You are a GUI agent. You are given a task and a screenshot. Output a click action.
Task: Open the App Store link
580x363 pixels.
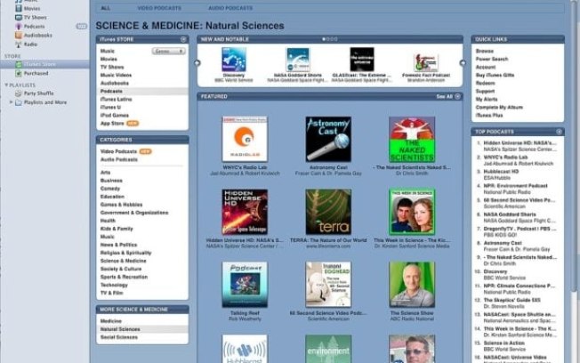point(112,123)
